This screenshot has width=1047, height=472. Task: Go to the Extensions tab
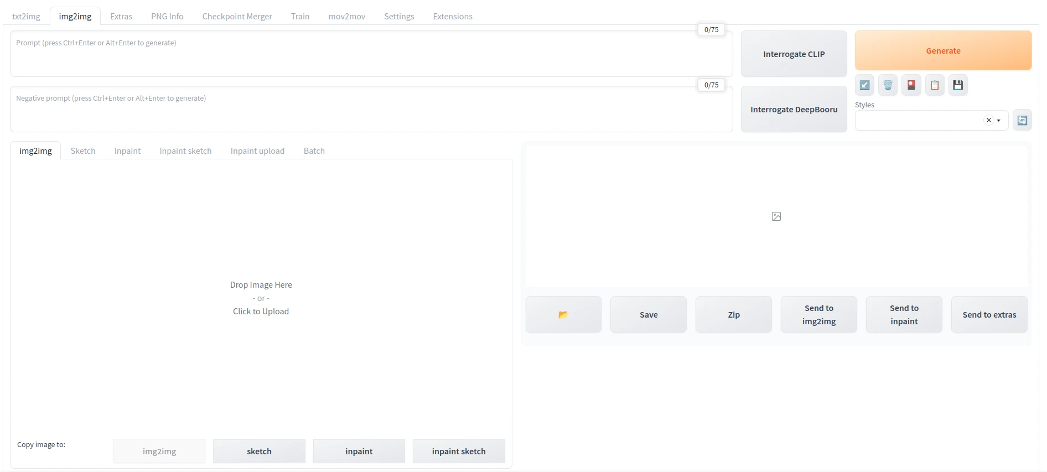tap(452, 17)
